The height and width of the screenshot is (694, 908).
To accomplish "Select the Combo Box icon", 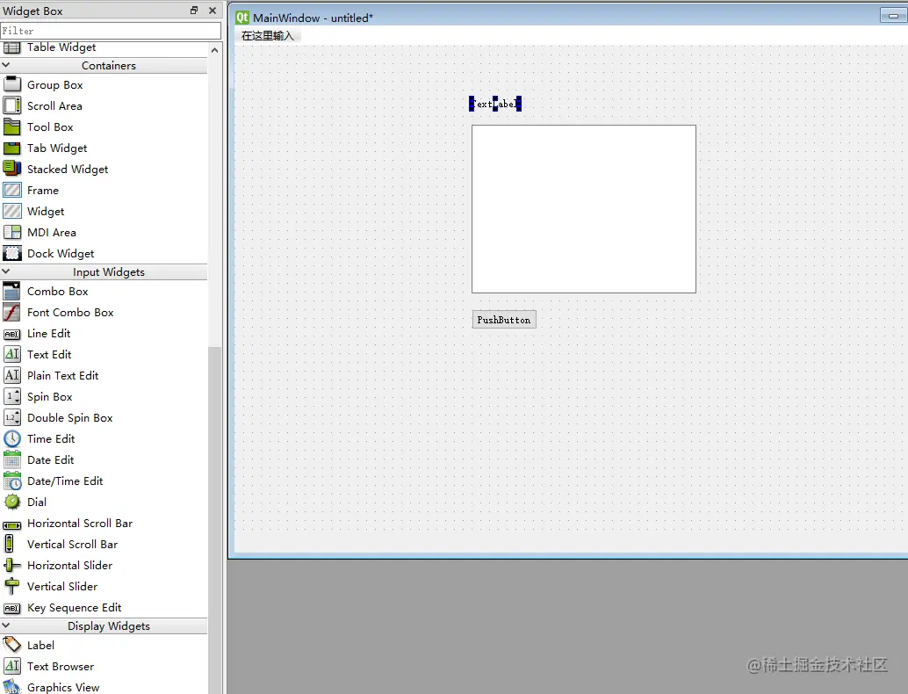I will point(12,291).
